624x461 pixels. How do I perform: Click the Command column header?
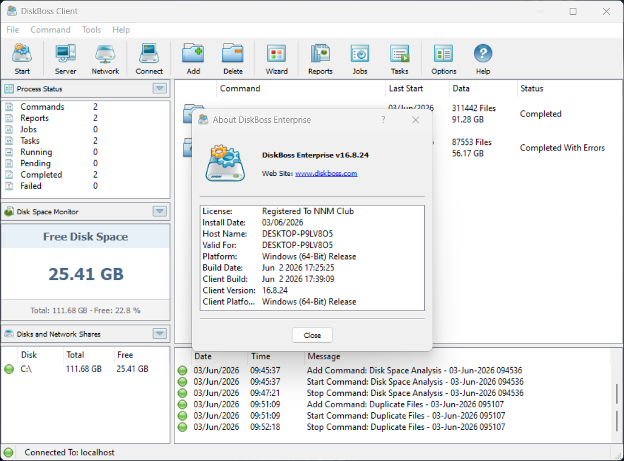[301, 88]
